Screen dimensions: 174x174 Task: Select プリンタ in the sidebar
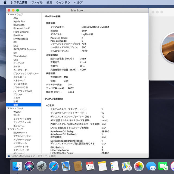(18, 94)
